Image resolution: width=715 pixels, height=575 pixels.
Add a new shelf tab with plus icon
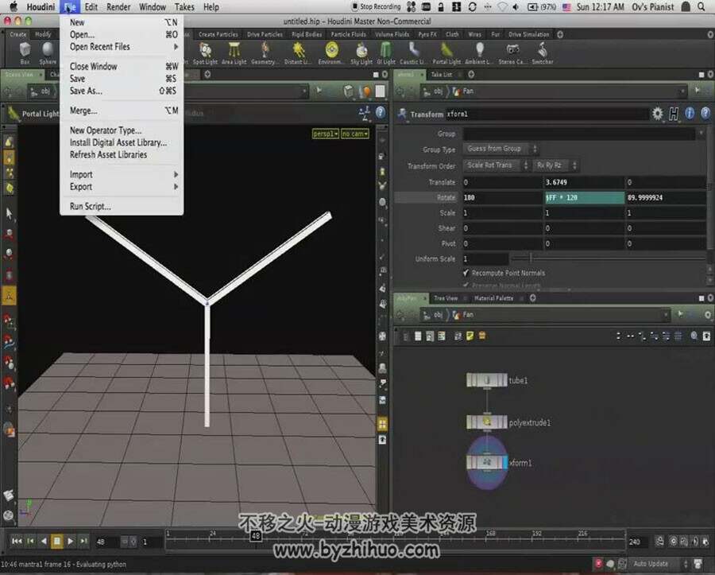560,34
